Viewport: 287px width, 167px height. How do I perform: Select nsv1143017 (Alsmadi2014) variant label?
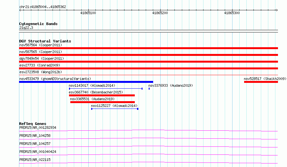tap(92, 85)
